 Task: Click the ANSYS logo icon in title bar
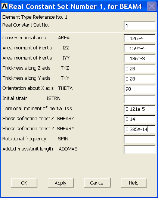coord(4,6)
